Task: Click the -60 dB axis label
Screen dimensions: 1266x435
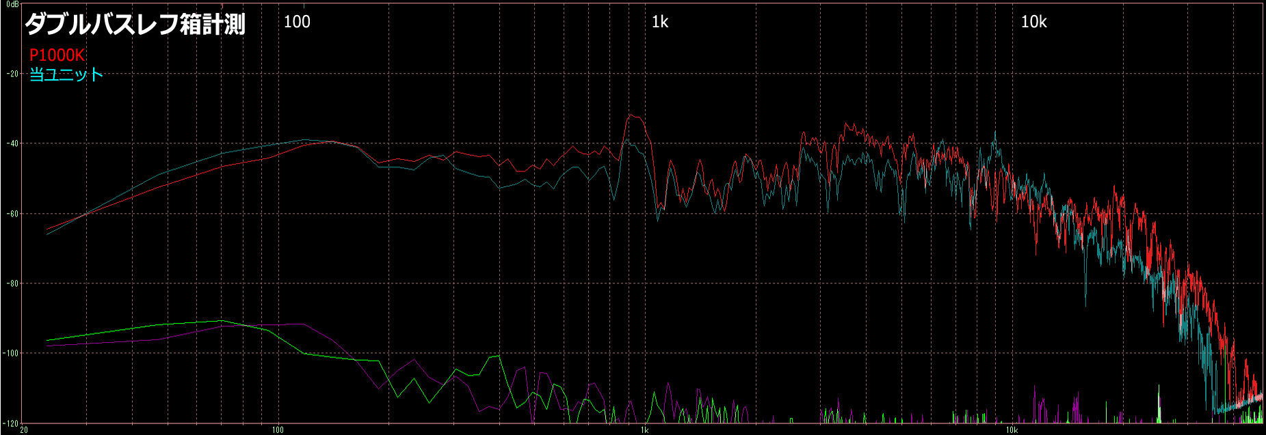Action: [x=13, y=214]
